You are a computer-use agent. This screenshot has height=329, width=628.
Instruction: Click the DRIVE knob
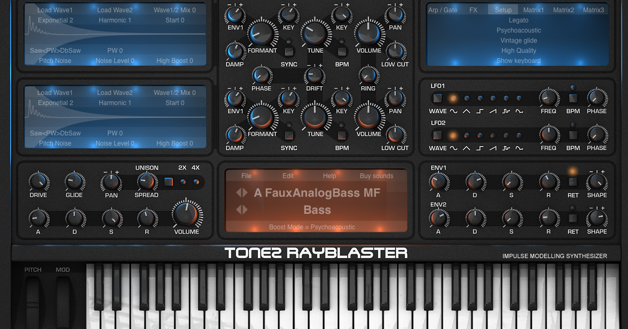38,182
